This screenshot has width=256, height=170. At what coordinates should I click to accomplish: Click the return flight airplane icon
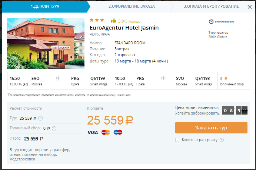[163, 78]
